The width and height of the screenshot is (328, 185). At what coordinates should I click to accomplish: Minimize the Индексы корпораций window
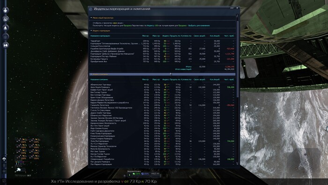click(x=232, y=8)
